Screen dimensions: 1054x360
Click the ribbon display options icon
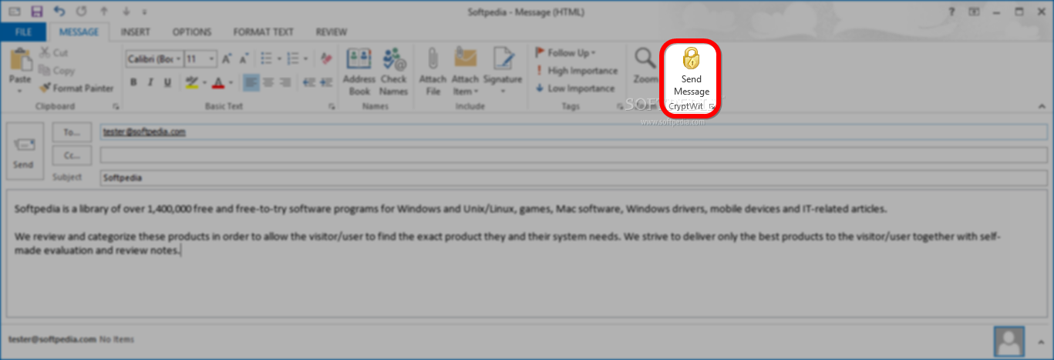click(975, 12)
